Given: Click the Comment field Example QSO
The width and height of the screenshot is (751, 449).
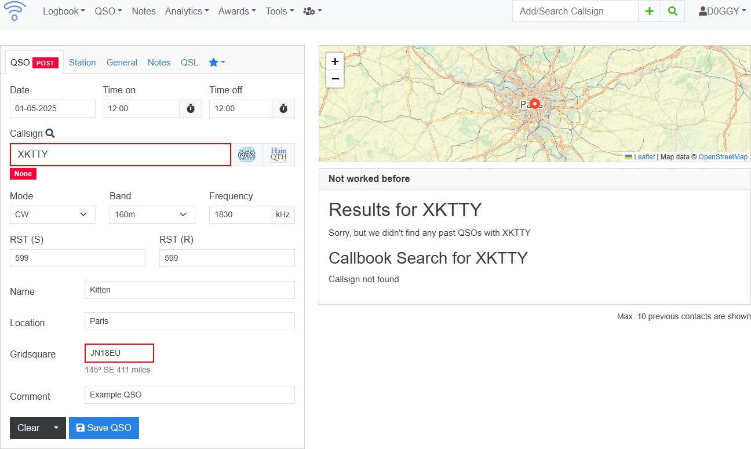Looking at the screenshot, I should pos(189,395).
